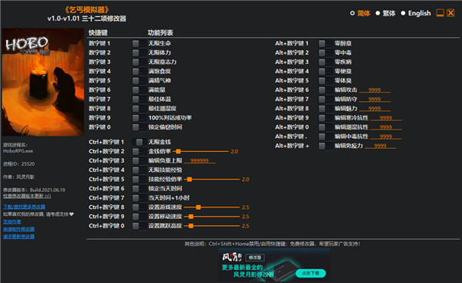This screenshot has height=283, width=462.
Task: Toggle 编辑攻击 switch
Action: pos(325,90)
